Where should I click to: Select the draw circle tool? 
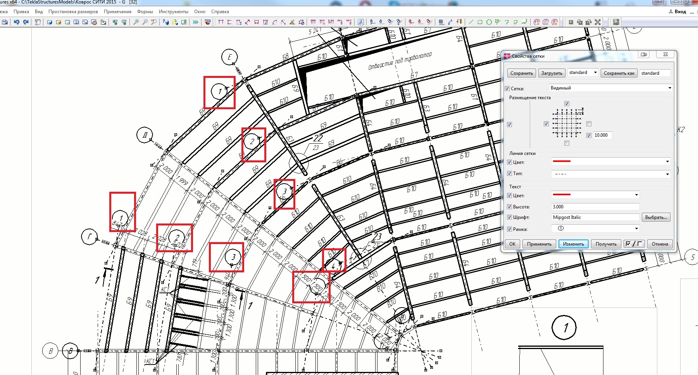click(x=489, y=22)
